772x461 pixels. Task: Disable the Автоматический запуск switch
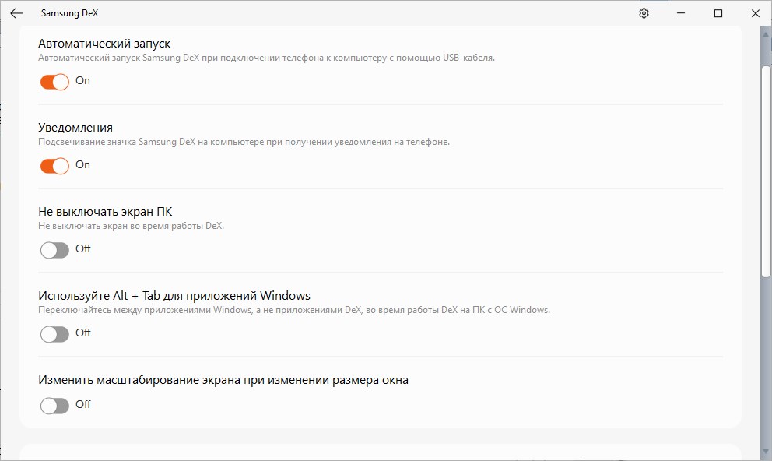pos(54,81)
